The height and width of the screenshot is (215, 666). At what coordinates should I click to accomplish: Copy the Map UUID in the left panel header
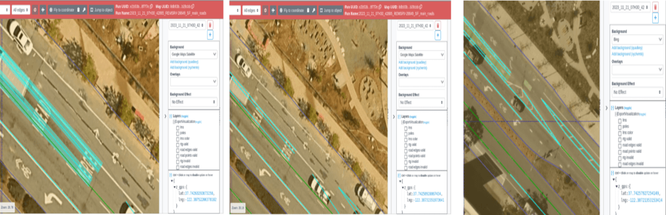193,6
